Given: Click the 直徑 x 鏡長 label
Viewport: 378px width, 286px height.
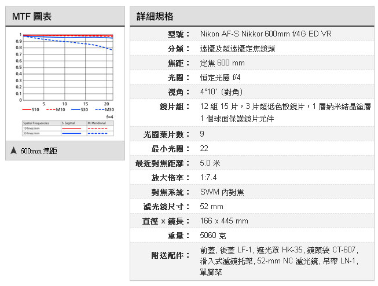Looking at the screenshot, I should click(x=166, y=221).
